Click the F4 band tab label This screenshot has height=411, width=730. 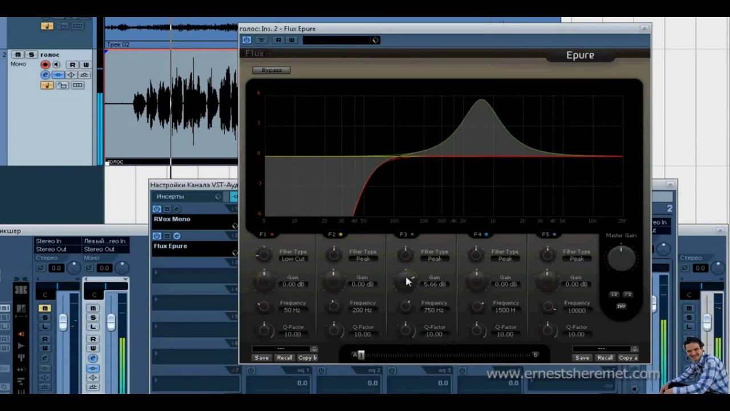pyautogui.click(x=477, y=235)
